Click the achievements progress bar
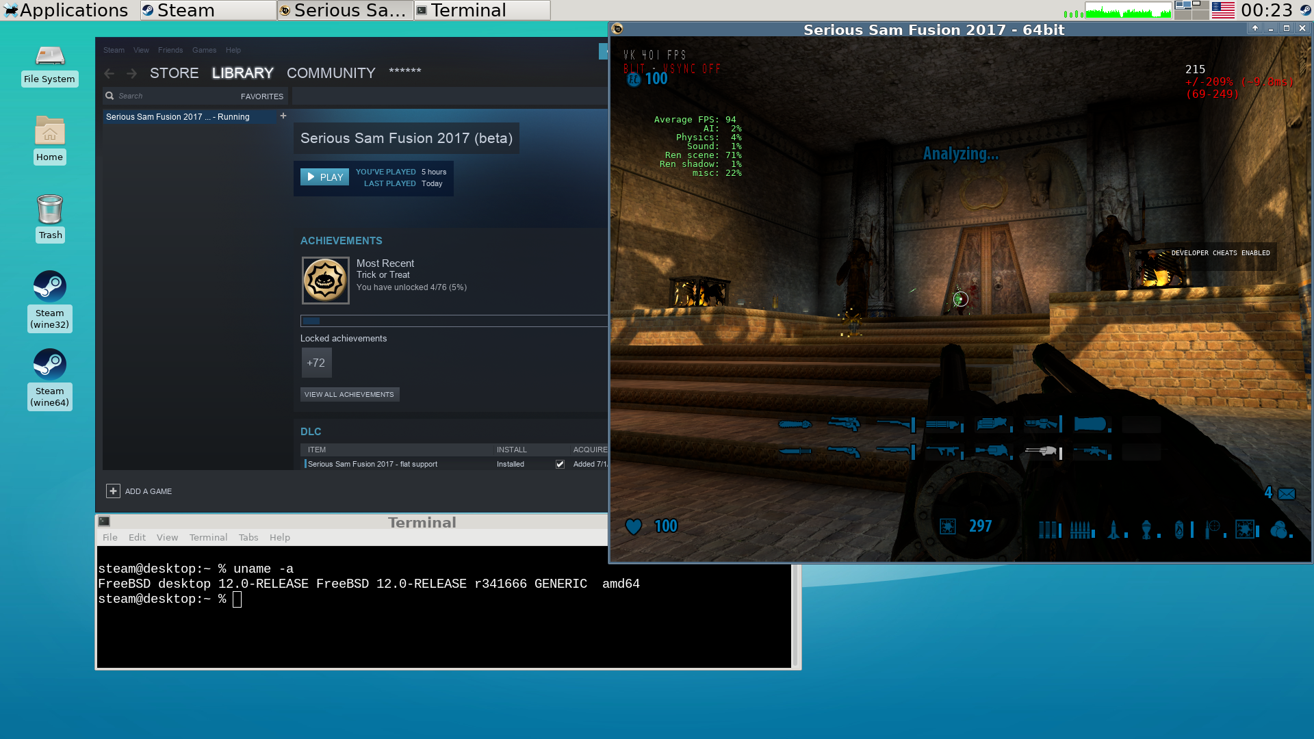Image resolution: width=1314 pixels, height=739 pixels. pos(453,321)
